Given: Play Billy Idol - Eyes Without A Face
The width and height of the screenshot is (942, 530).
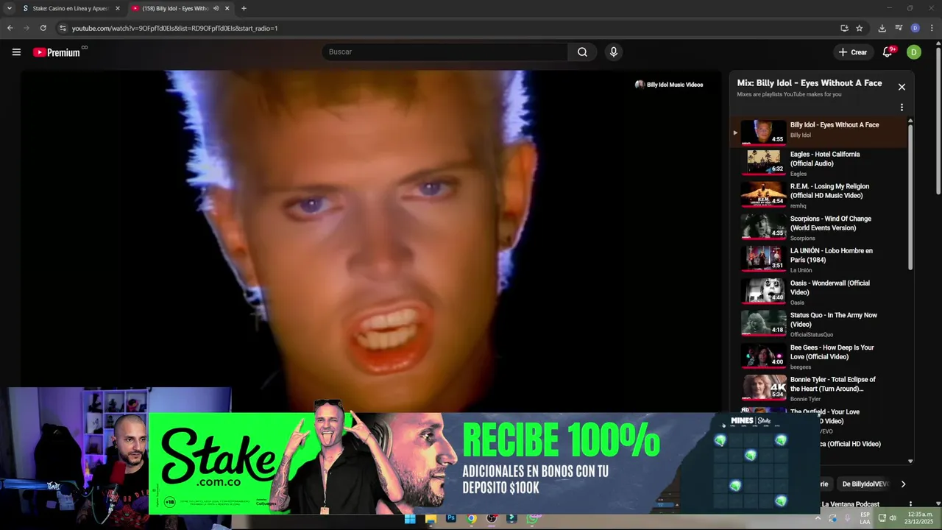Looking at the screenshot, I should [x=819, y=131].
